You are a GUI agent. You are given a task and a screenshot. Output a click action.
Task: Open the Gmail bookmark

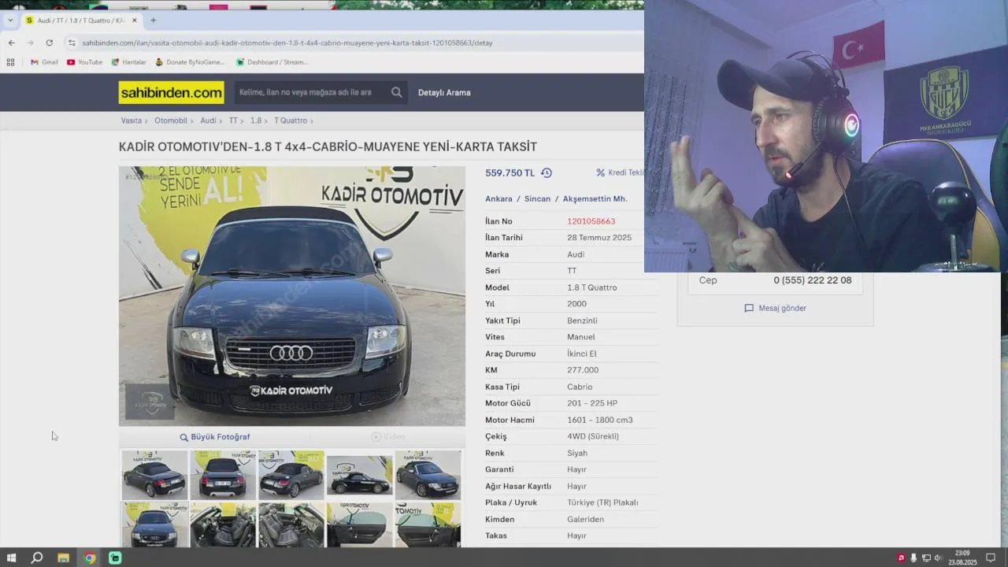point(44,62)
